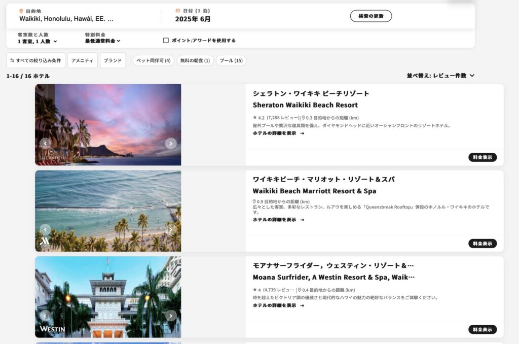Show next photo of Moana Surfrider
The width and height of the screenshot is (519, 344).
click(171, 316)
